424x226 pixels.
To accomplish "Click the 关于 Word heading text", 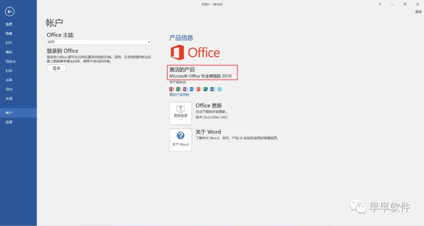I will 208,132.
